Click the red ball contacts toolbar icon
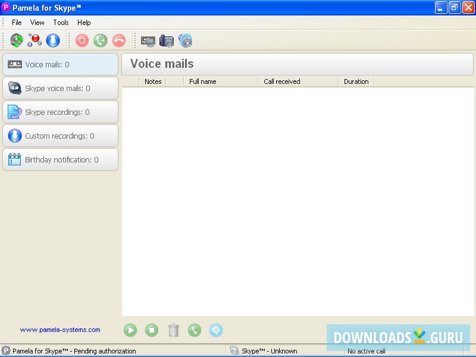 click(x=35, y=40)
